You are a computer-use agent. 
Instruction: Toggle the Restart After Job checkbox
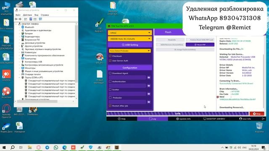tap(110, 106)
